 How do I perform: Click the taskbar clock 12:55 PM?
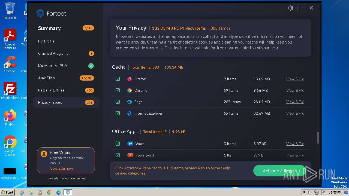point(335,192)
